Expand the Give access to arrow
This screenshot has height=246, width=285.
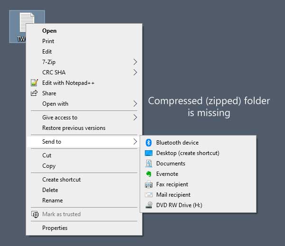coord(135,118)
